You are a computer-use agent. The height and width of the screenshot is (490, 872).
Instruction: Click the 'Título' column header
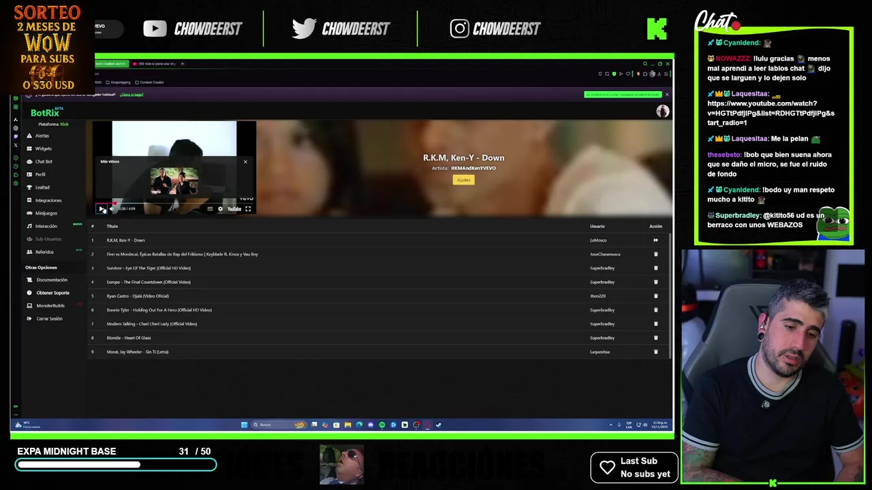112,226
